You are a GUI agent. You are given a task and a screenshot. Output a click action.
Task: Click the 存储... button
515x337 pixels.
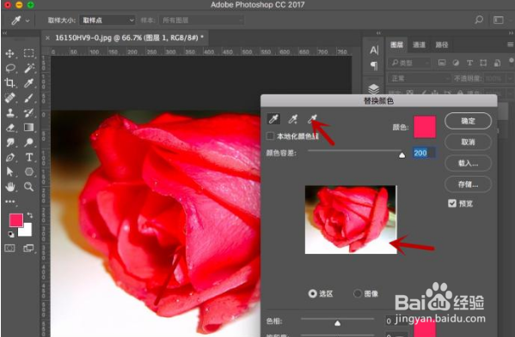pos(468,184)
